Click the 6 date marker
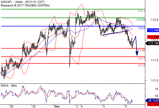The image size is (159, 108). point(126,106)
